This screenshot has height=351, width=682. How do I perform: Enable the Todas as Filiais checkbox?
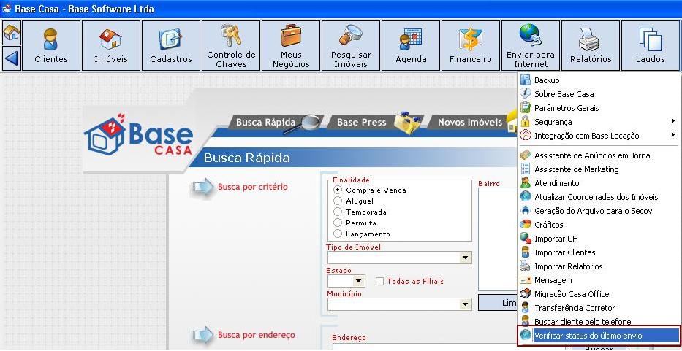coord(379,281)
